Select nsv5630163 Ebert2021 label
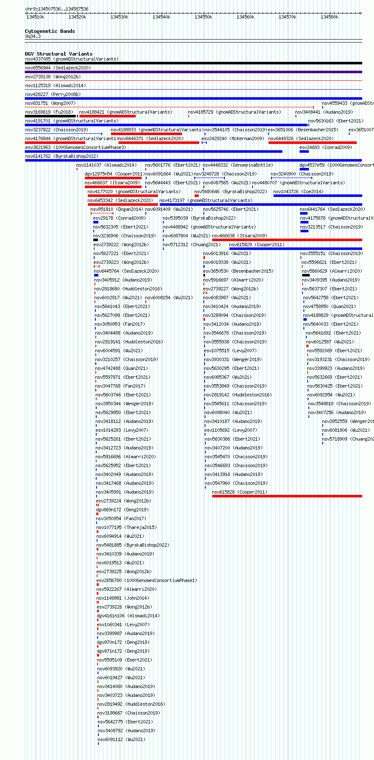 coord(336,121)
